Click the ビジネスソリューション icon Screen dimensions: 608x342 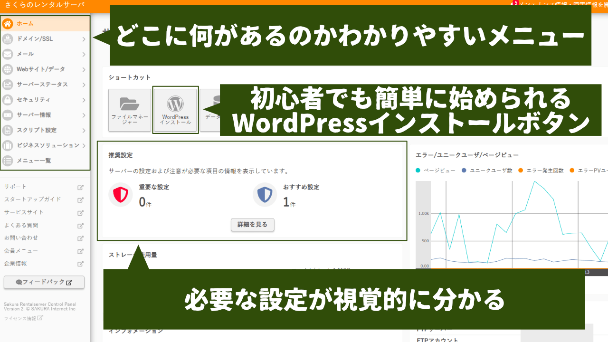(x=8, y=145)
